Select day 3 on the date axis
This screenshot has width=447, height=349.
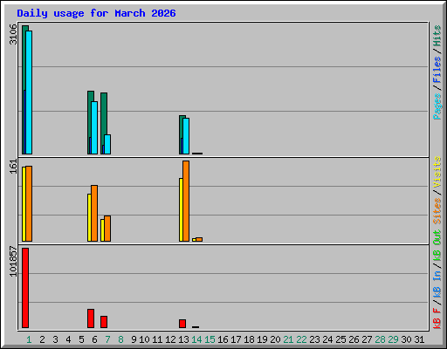pyautogui.click(x=55, y=339)
